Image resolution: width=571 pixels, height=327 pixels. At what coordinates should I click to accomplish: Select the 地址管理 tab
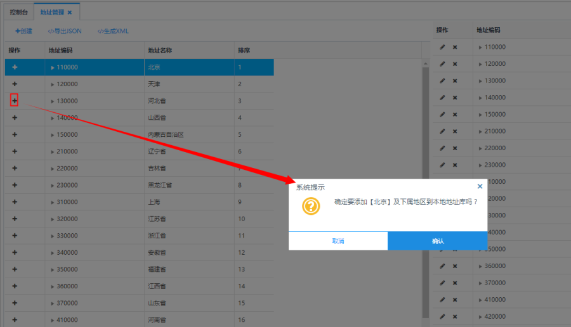point(51,11)
